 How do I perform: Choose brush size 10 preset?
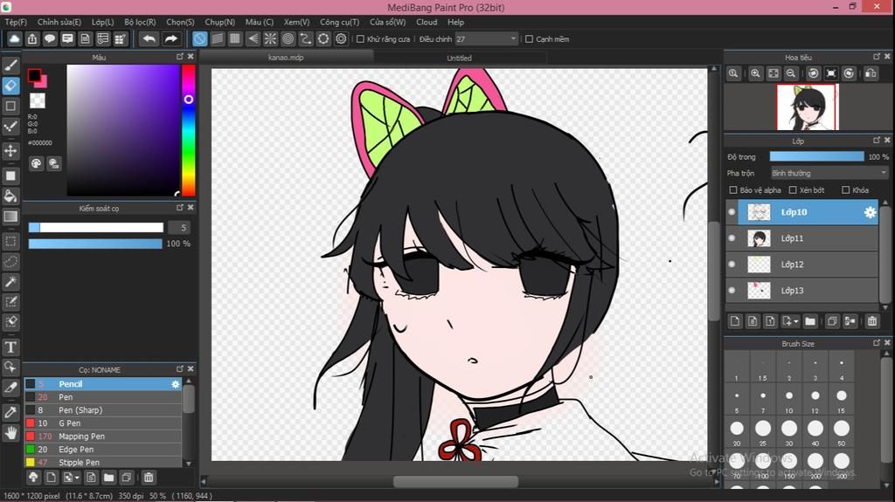click(789, 400)
